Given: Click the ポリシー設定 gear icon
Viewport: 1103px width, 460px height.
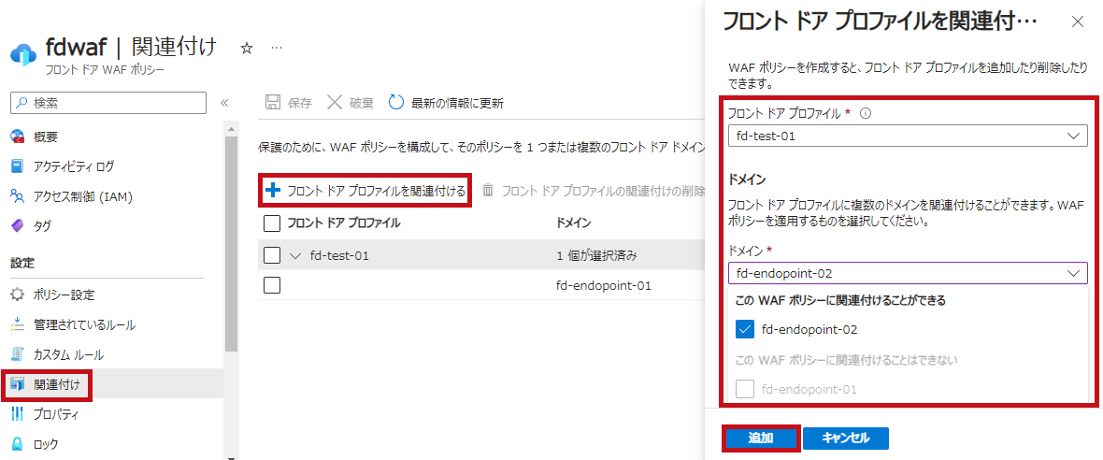Looking at the screenshot, I should click(18, 294).
